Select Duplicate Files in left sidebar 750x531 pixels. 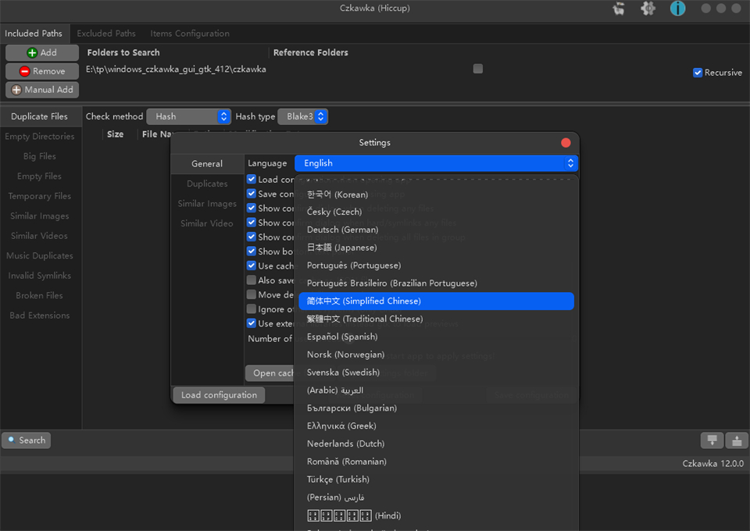coord(40,116)
